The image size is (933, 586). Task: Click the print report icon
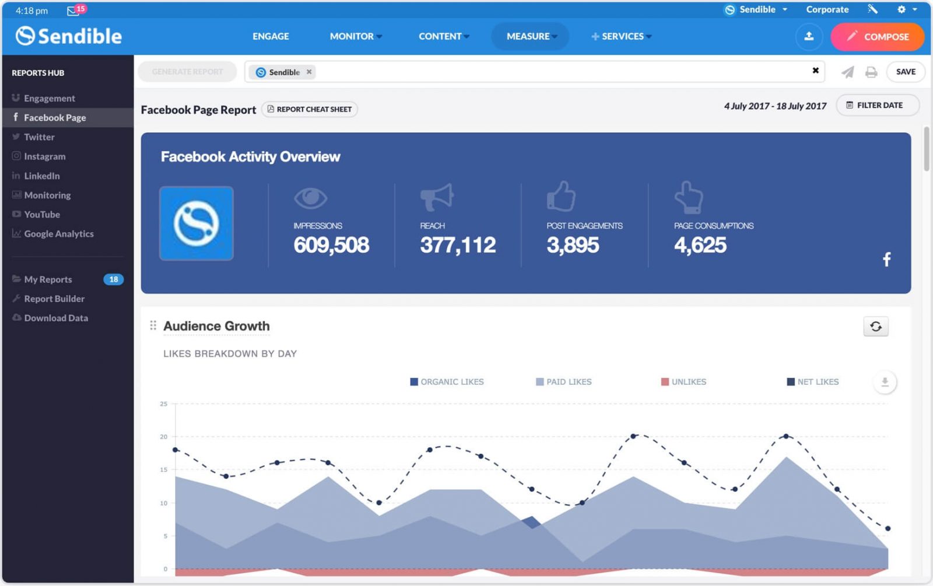pyautogui.click(x=871, y=72)
